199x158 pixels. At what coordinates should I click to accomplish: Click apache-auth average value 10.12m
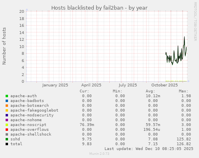coord(153,96)
